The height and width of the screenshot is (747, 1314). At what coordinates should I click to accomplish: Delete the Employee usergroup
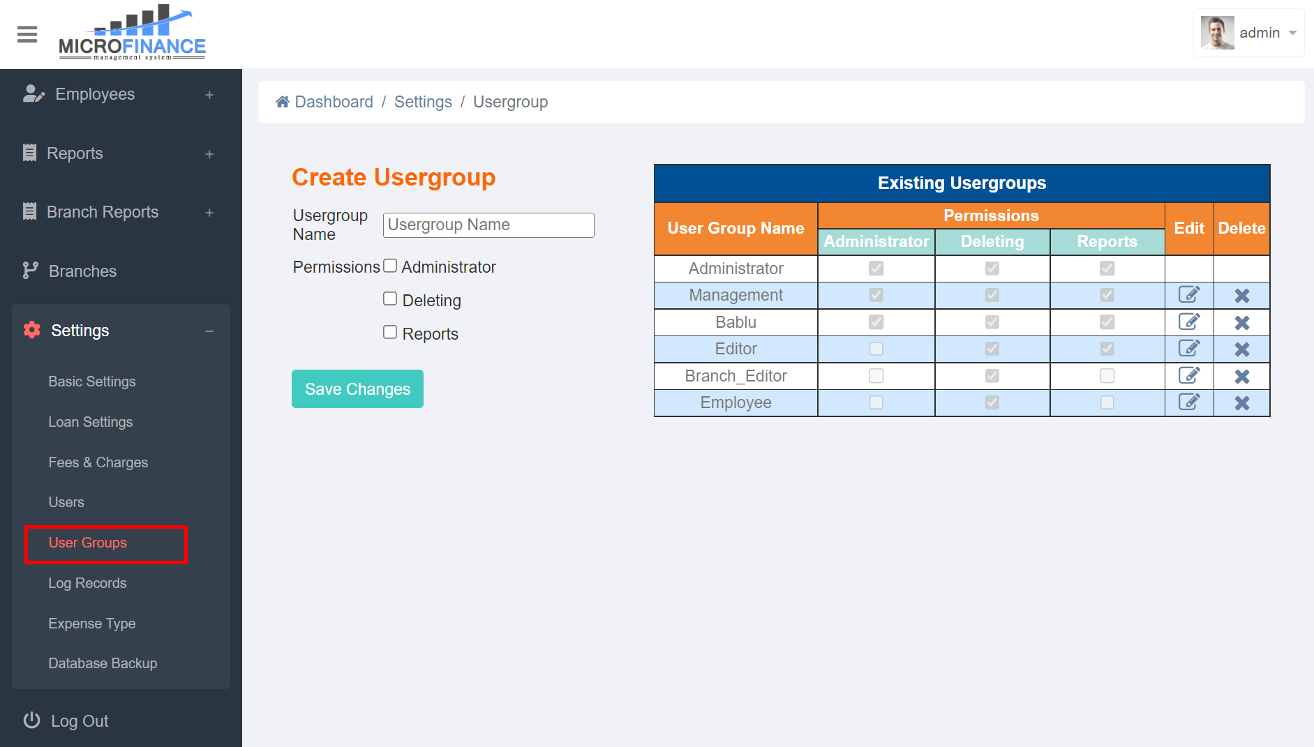[1242, 403]
